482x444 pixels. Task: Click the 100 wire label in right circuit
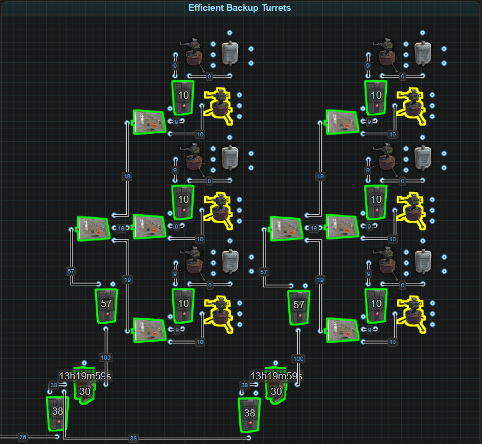coord(298,358)
